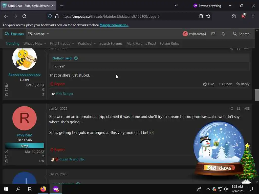Go back with the browser back arrow
This screenshot has height=194, width=259.
point(6,16)
